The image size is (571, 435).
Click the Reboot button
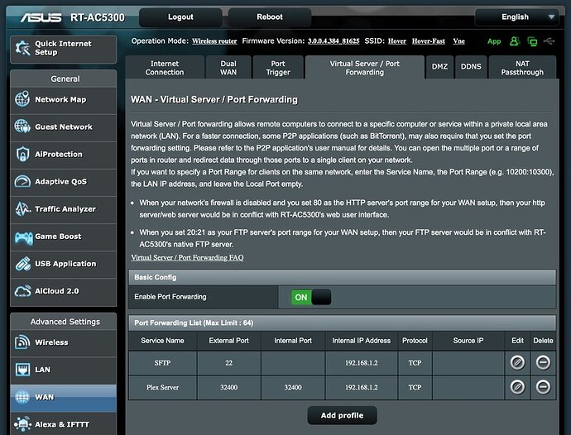click(270, 17)
